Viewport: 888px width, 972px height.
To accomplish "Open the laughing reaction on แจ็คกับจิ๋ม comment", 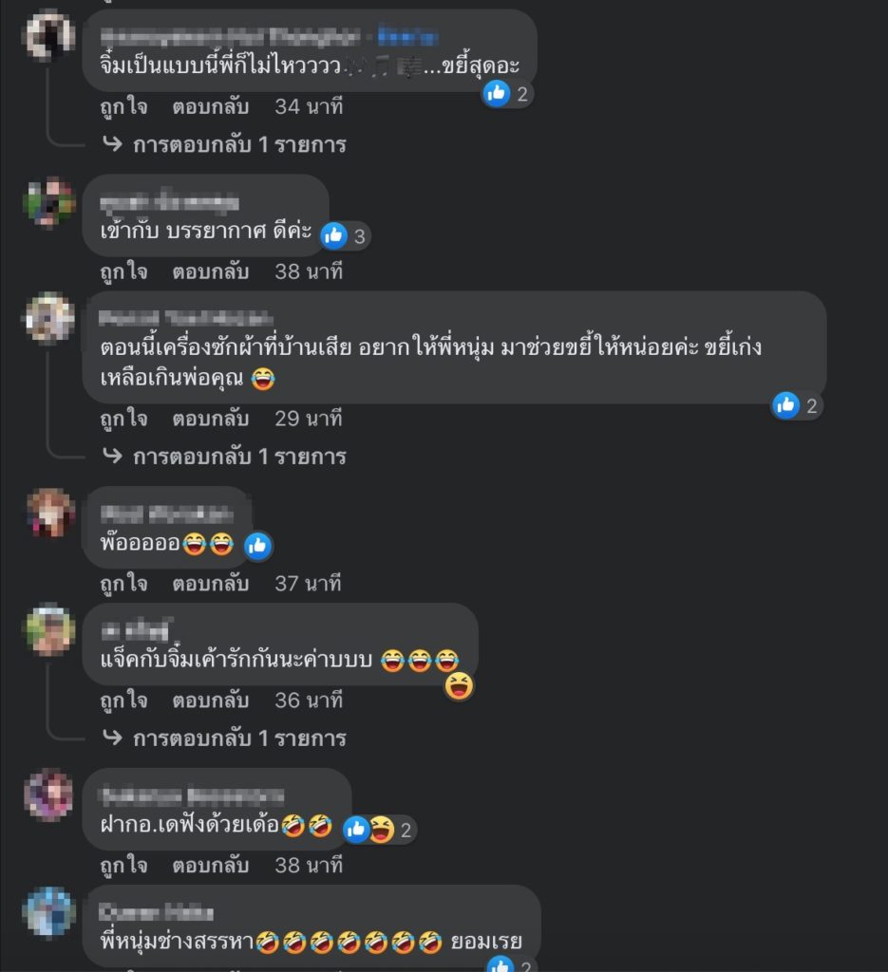I will [x=459, y=686].
